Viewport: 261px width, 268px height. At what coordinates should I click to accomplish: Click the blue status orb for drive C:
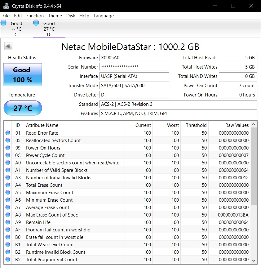pyautogui.click(x=4, y=23)
